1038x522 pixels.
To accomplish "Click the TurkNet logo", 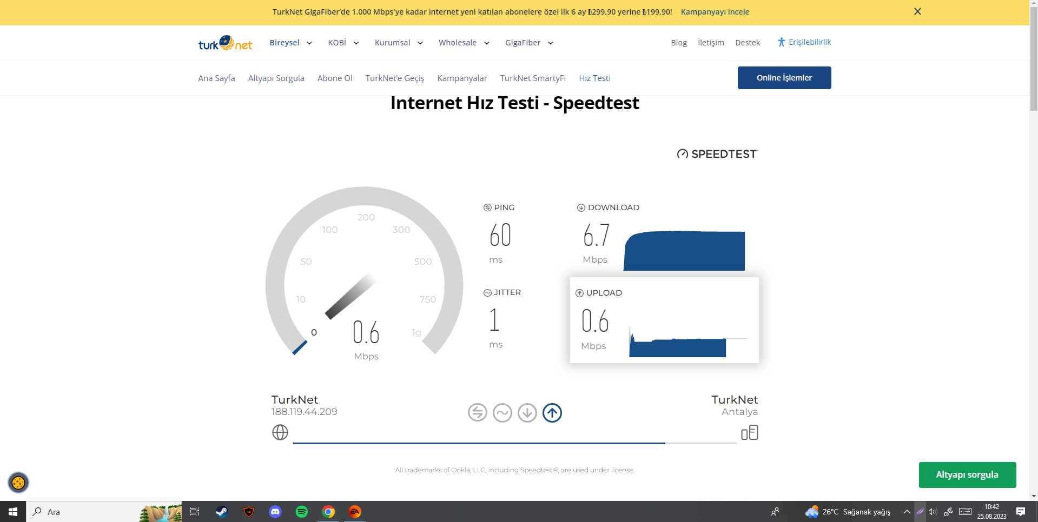I will pyautogui.click(x=225, y=43).
